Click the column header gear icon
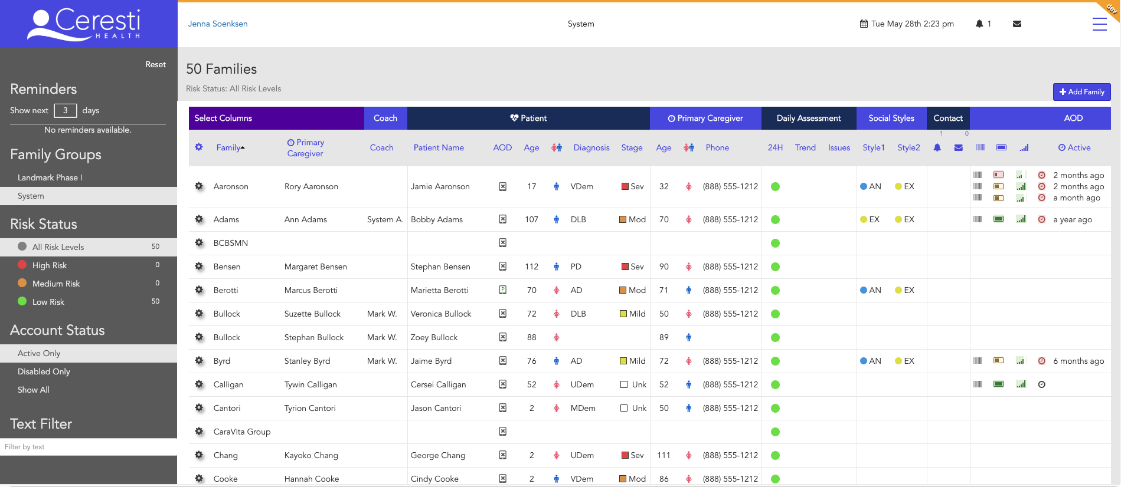1121x487 pixels. coord(199,147)
